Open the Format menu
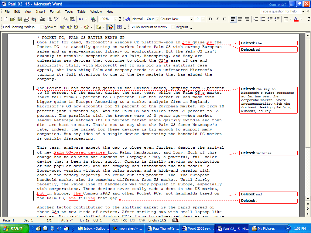The height and width of the screenshot is (233, 311). (x=55, y=12)
